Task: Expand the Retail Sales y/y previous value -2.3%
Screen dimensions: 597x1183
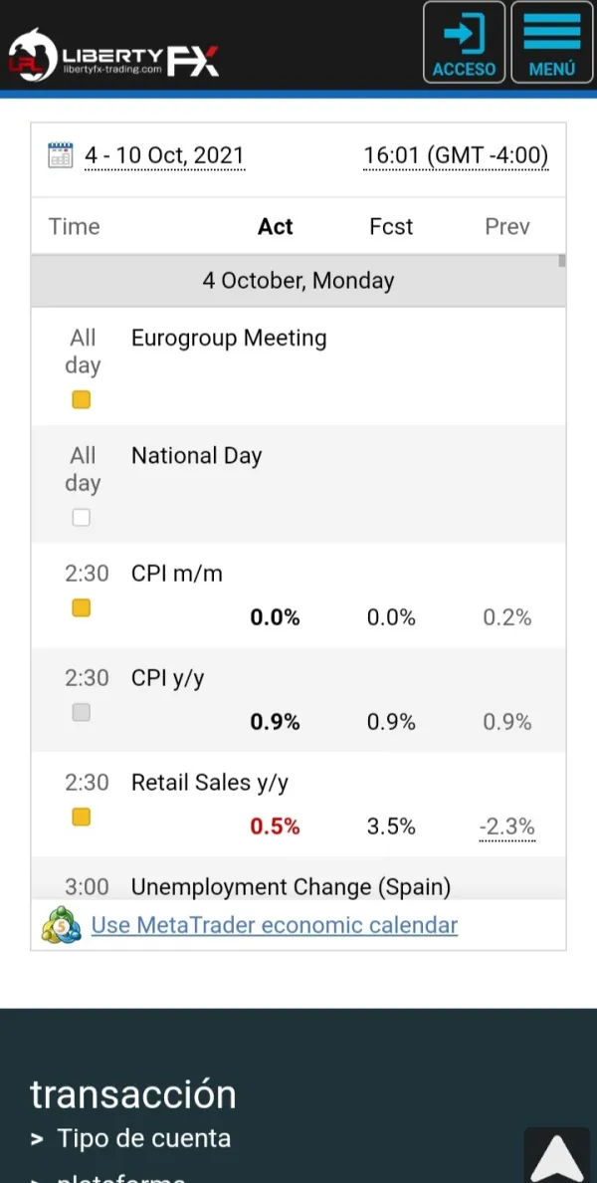Action: (x=506, y=827)
